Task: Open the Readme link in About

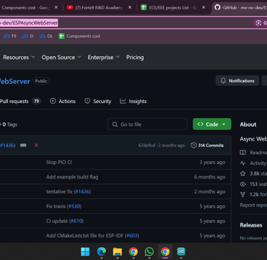Action: (x=253, y=153)
